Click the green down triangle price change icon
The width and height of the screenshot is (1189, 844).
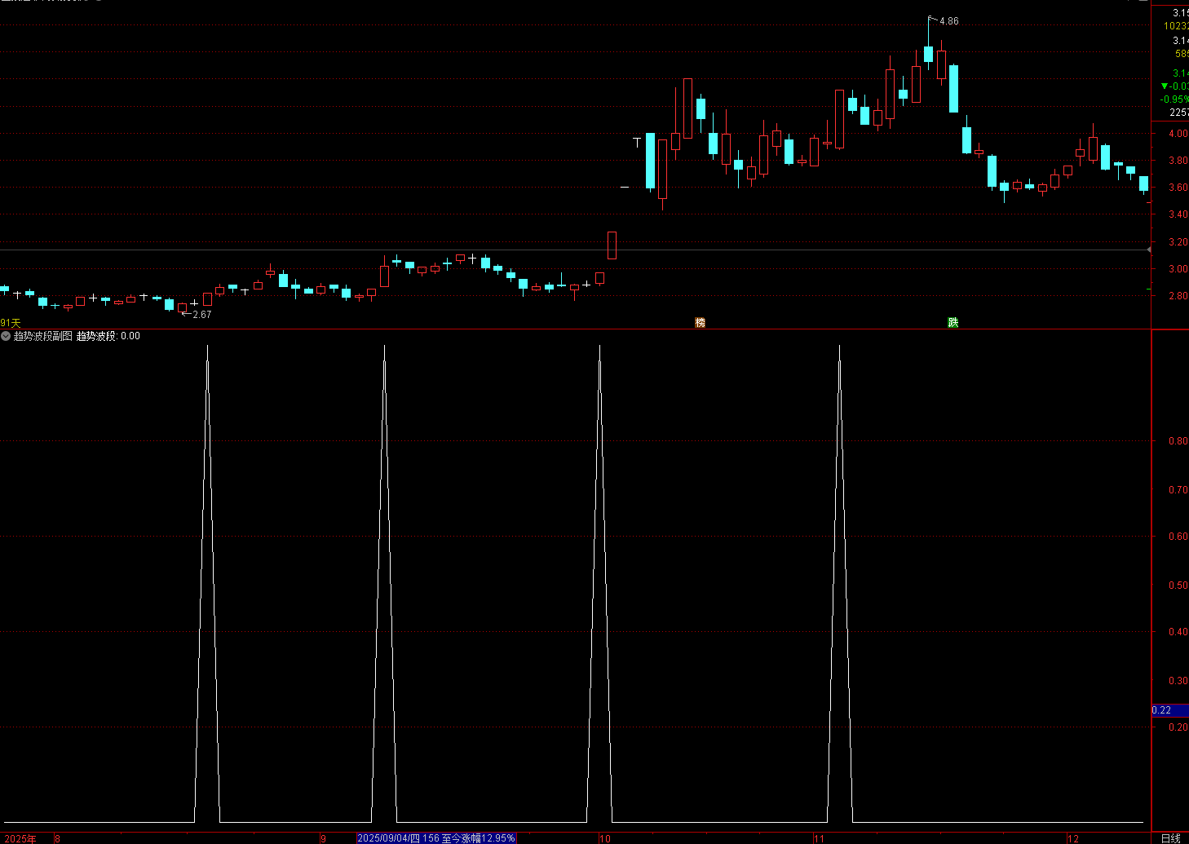1165,86
